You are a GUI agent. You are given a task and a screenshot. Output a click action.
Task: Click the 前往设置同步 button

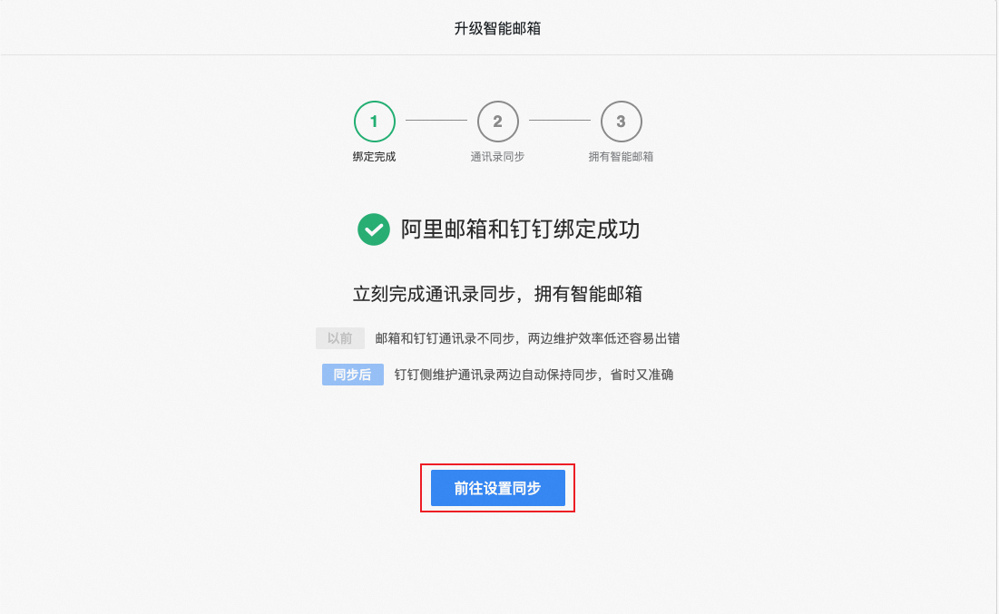point(497,488)
